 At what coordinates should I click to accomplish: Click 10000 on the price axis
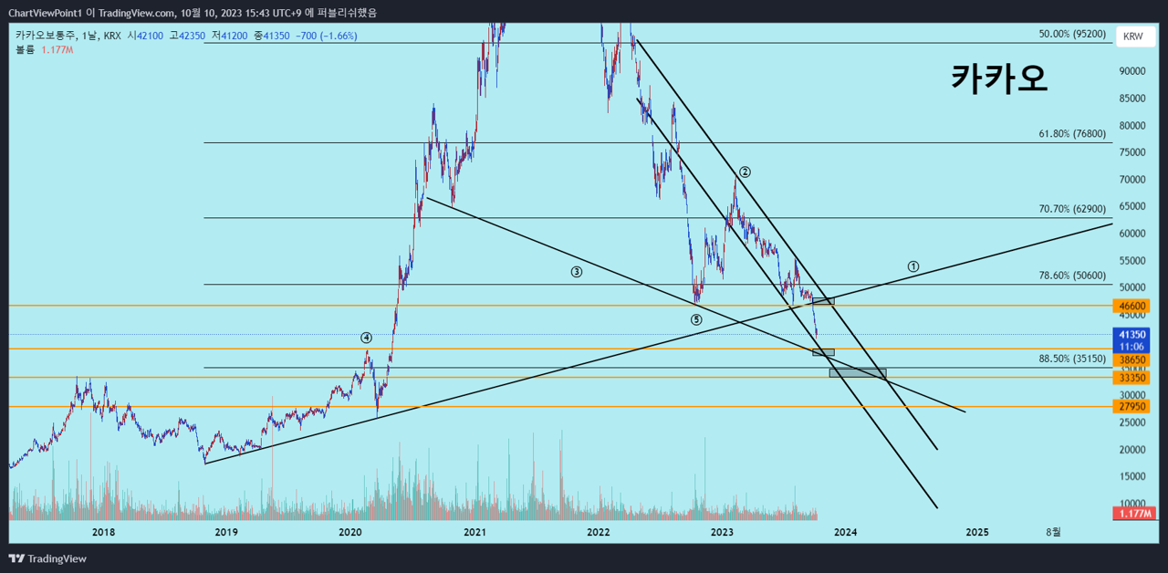pos(1132,504)
